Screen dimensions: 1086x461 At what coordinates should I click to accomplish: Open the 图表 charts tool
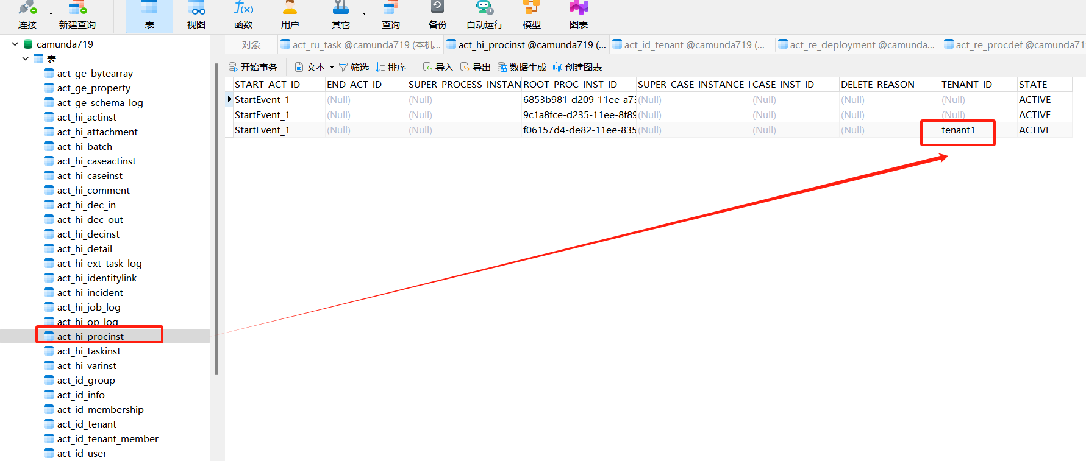tap(579, 16)
